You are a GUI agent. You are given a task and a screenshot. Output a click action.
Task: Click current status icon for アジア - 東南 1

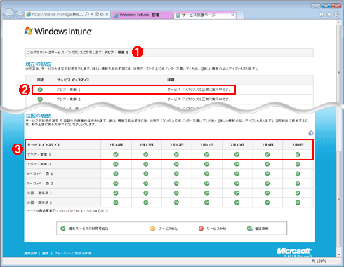click(x=40, y=90)
